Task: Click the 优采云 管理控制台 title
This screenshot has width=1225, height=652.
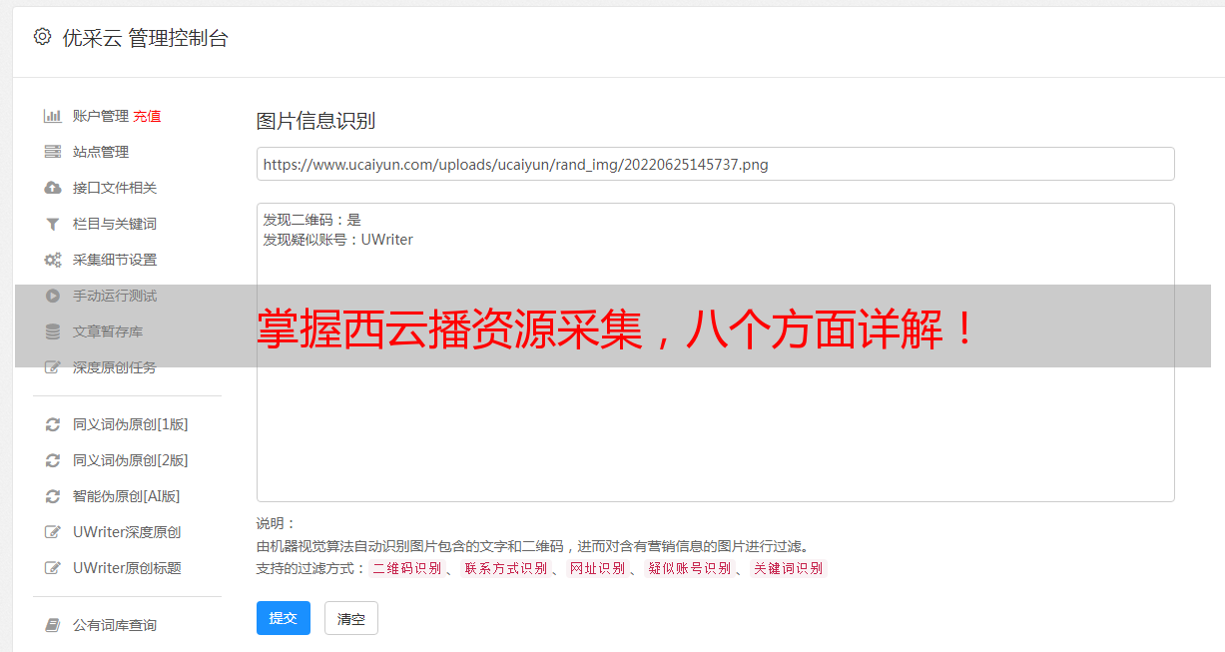Action: click(145, 38)
